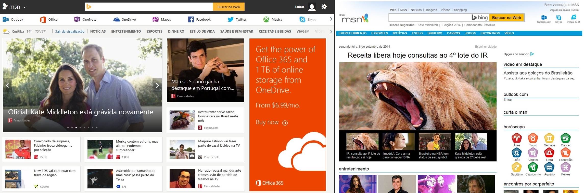The image size is (584, 193).
Task: Open the settings gear icon
Action: click(x=324, y=7)
